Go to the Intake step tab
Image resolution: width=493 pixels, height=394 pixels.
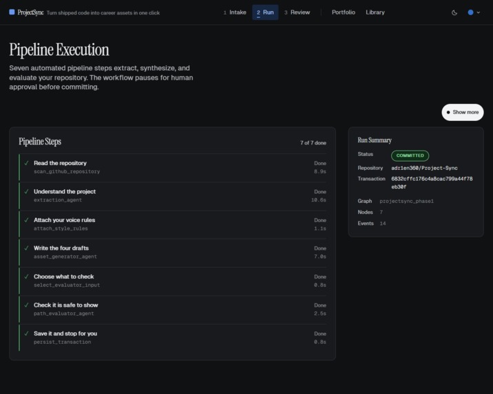click(x=235, y=12)
